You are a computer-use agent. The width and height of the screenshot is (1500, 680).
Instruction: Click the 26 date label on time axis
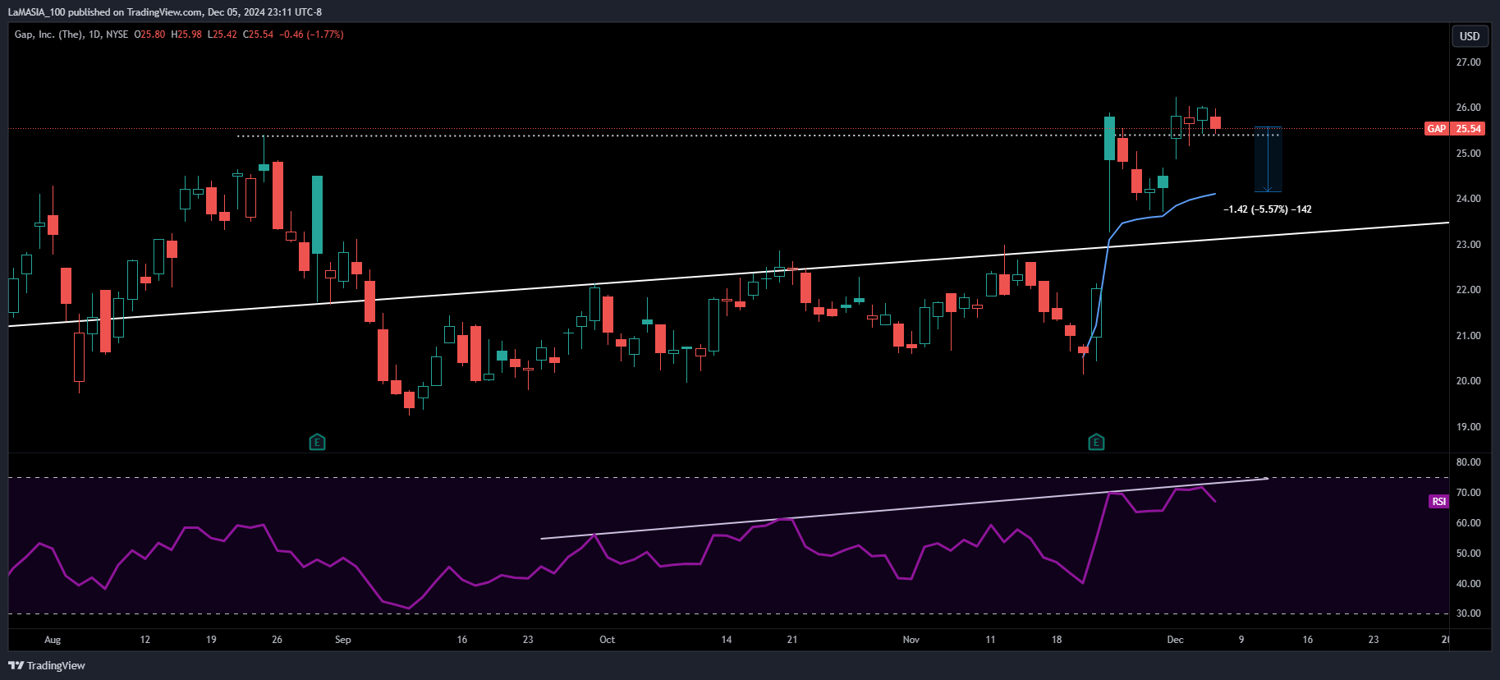click(x=277, y=640)
